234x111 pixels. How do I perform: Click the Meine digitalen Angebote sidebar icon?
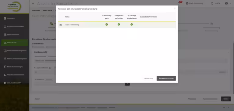point(5,51)
